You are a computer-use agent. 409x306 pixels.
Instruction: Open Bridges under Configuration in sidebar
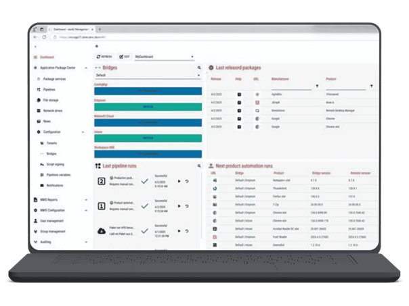click(49, 154)
